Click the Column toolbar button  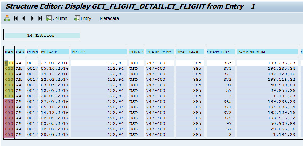point(57,18)
